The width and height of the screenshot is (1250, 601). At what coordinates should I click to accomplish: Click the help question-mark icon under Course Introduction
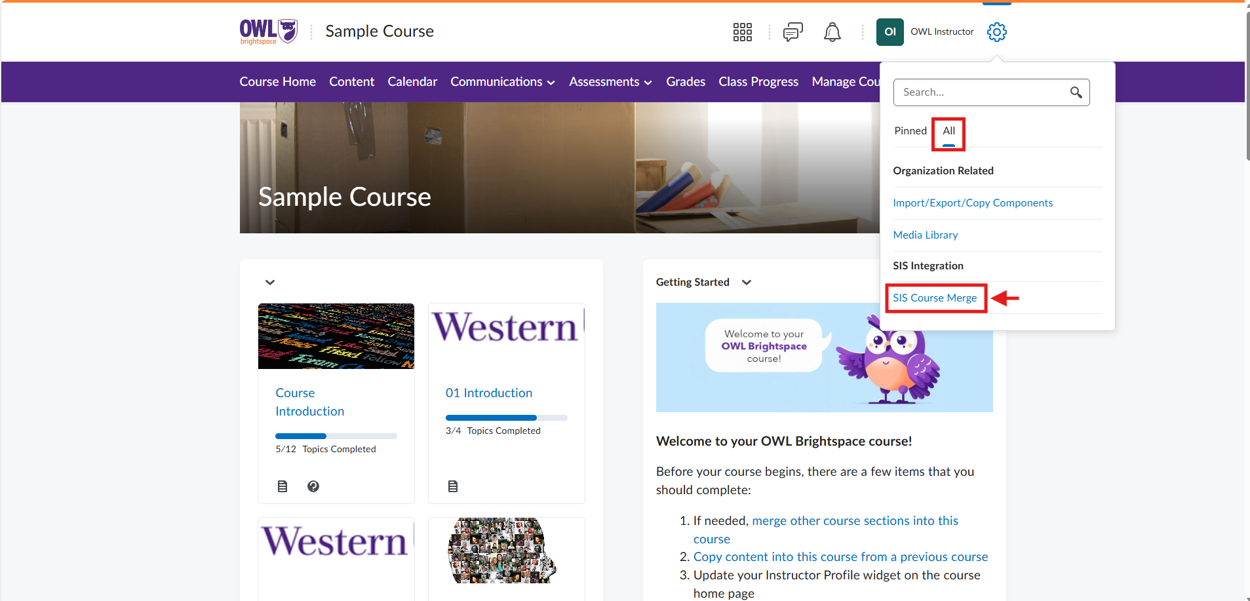pyautogui.click(x=313, y=486)
